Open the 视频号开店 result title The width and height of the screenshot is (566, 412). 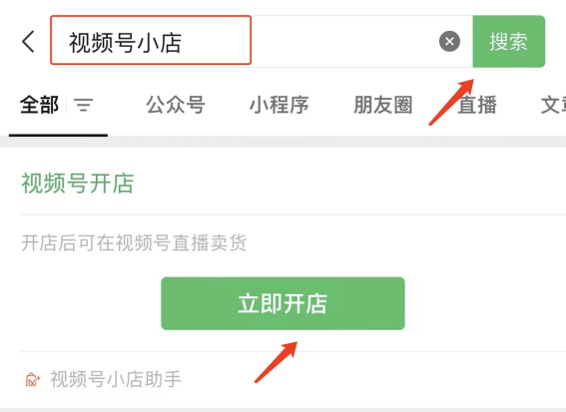click(x=78, y=184)
